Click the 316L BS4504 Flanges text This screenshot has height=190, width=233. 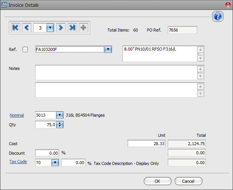pyautogui.click(x=85, y=115)
